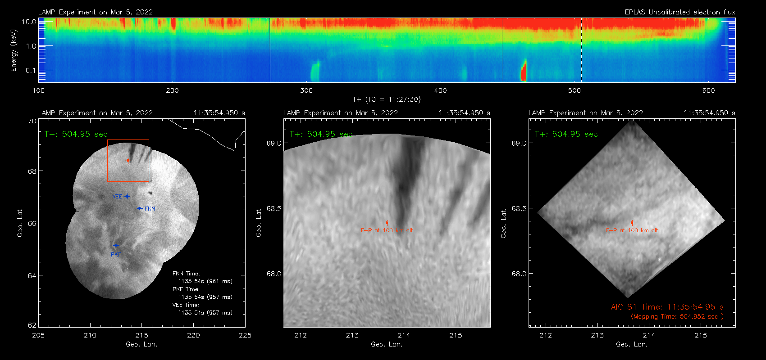The height and width of the screenshot is (360, 766).
Task: Click longitude tick 214 on right panel
Action: pos(649,335)
